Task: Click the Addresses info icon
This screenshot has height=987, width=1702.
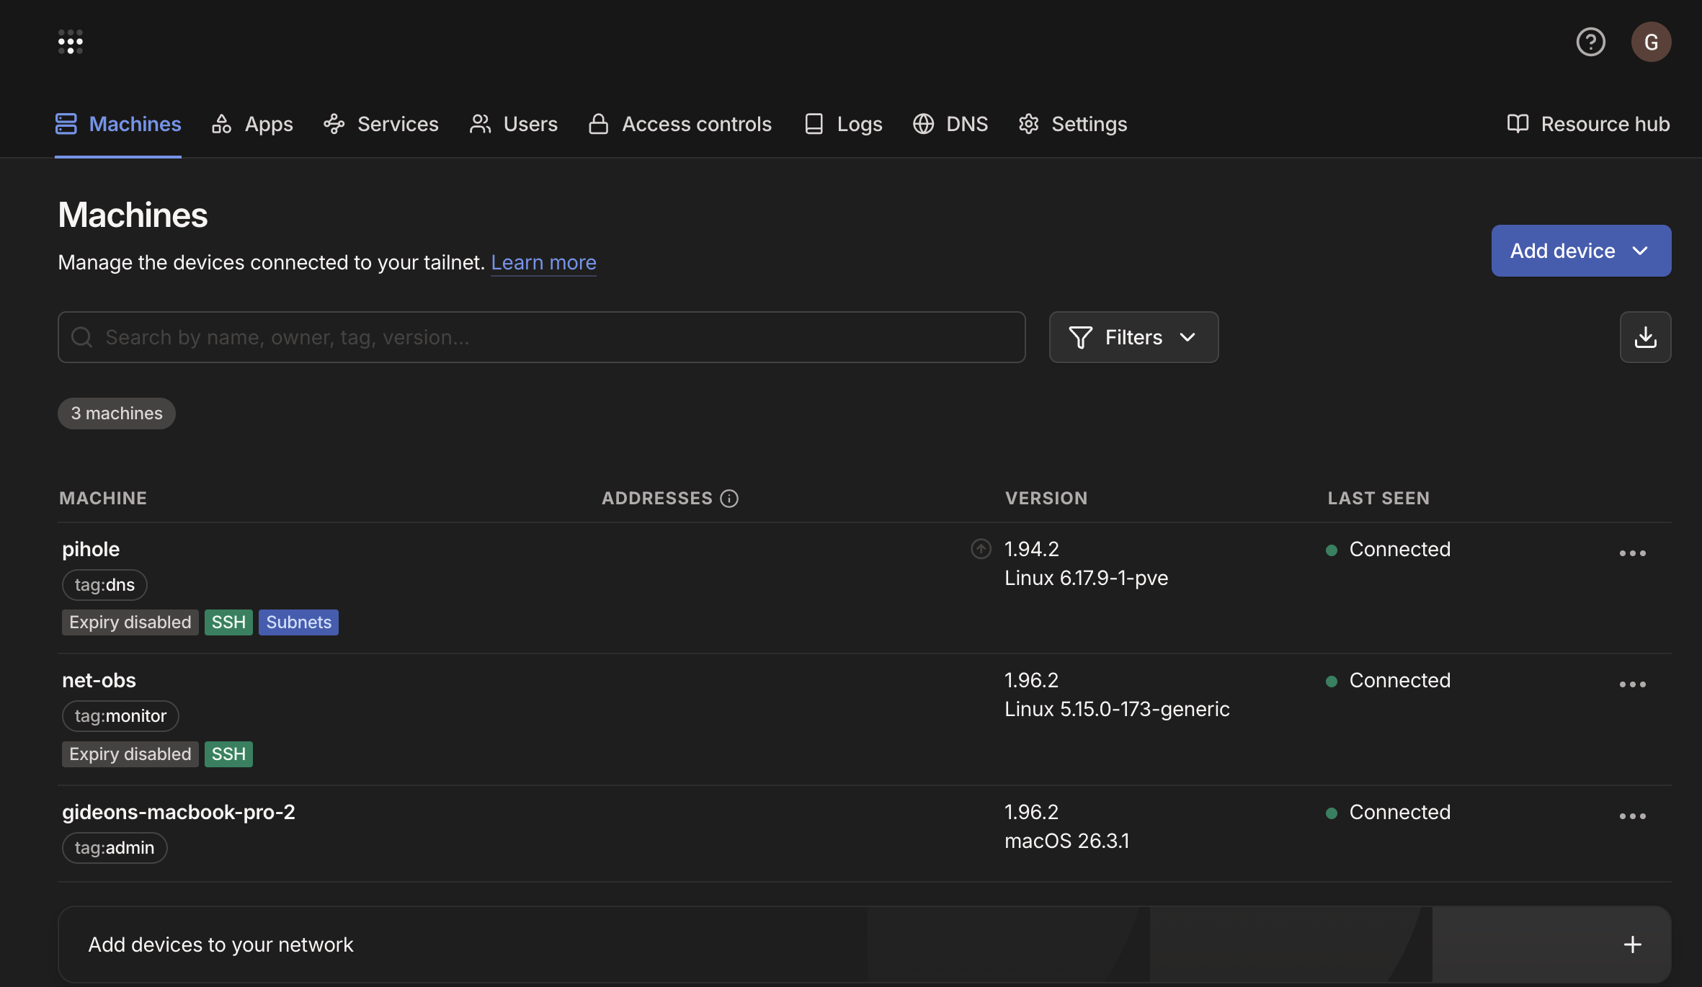Action: (729, 499)
